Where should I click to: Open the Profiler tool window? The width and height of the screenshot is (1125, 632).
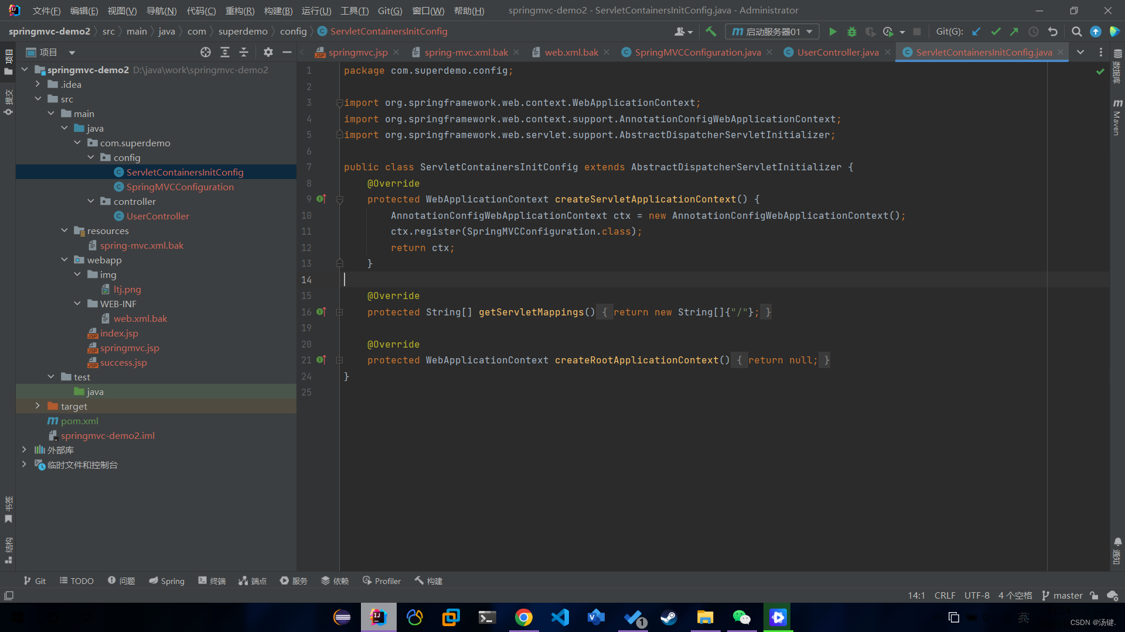(381, 581)
